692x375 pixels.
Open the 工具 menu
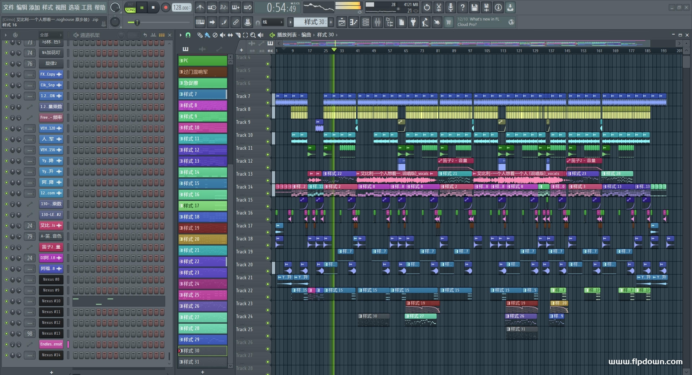87,7
